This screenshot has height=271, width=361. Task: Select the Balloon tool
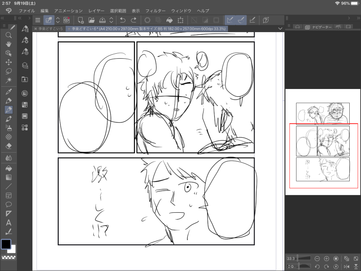9,205
